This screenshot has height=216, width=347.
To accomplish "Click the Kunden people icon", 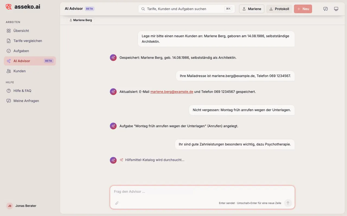I will coord(9,71).
